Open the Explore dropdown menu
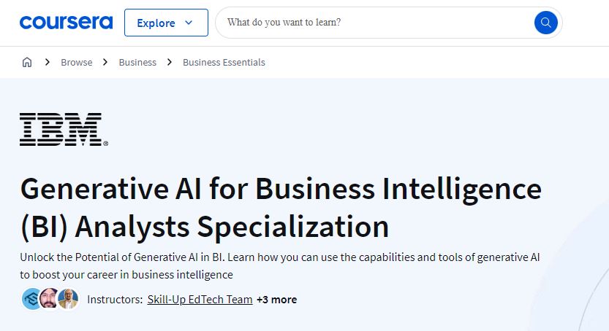 166,23
